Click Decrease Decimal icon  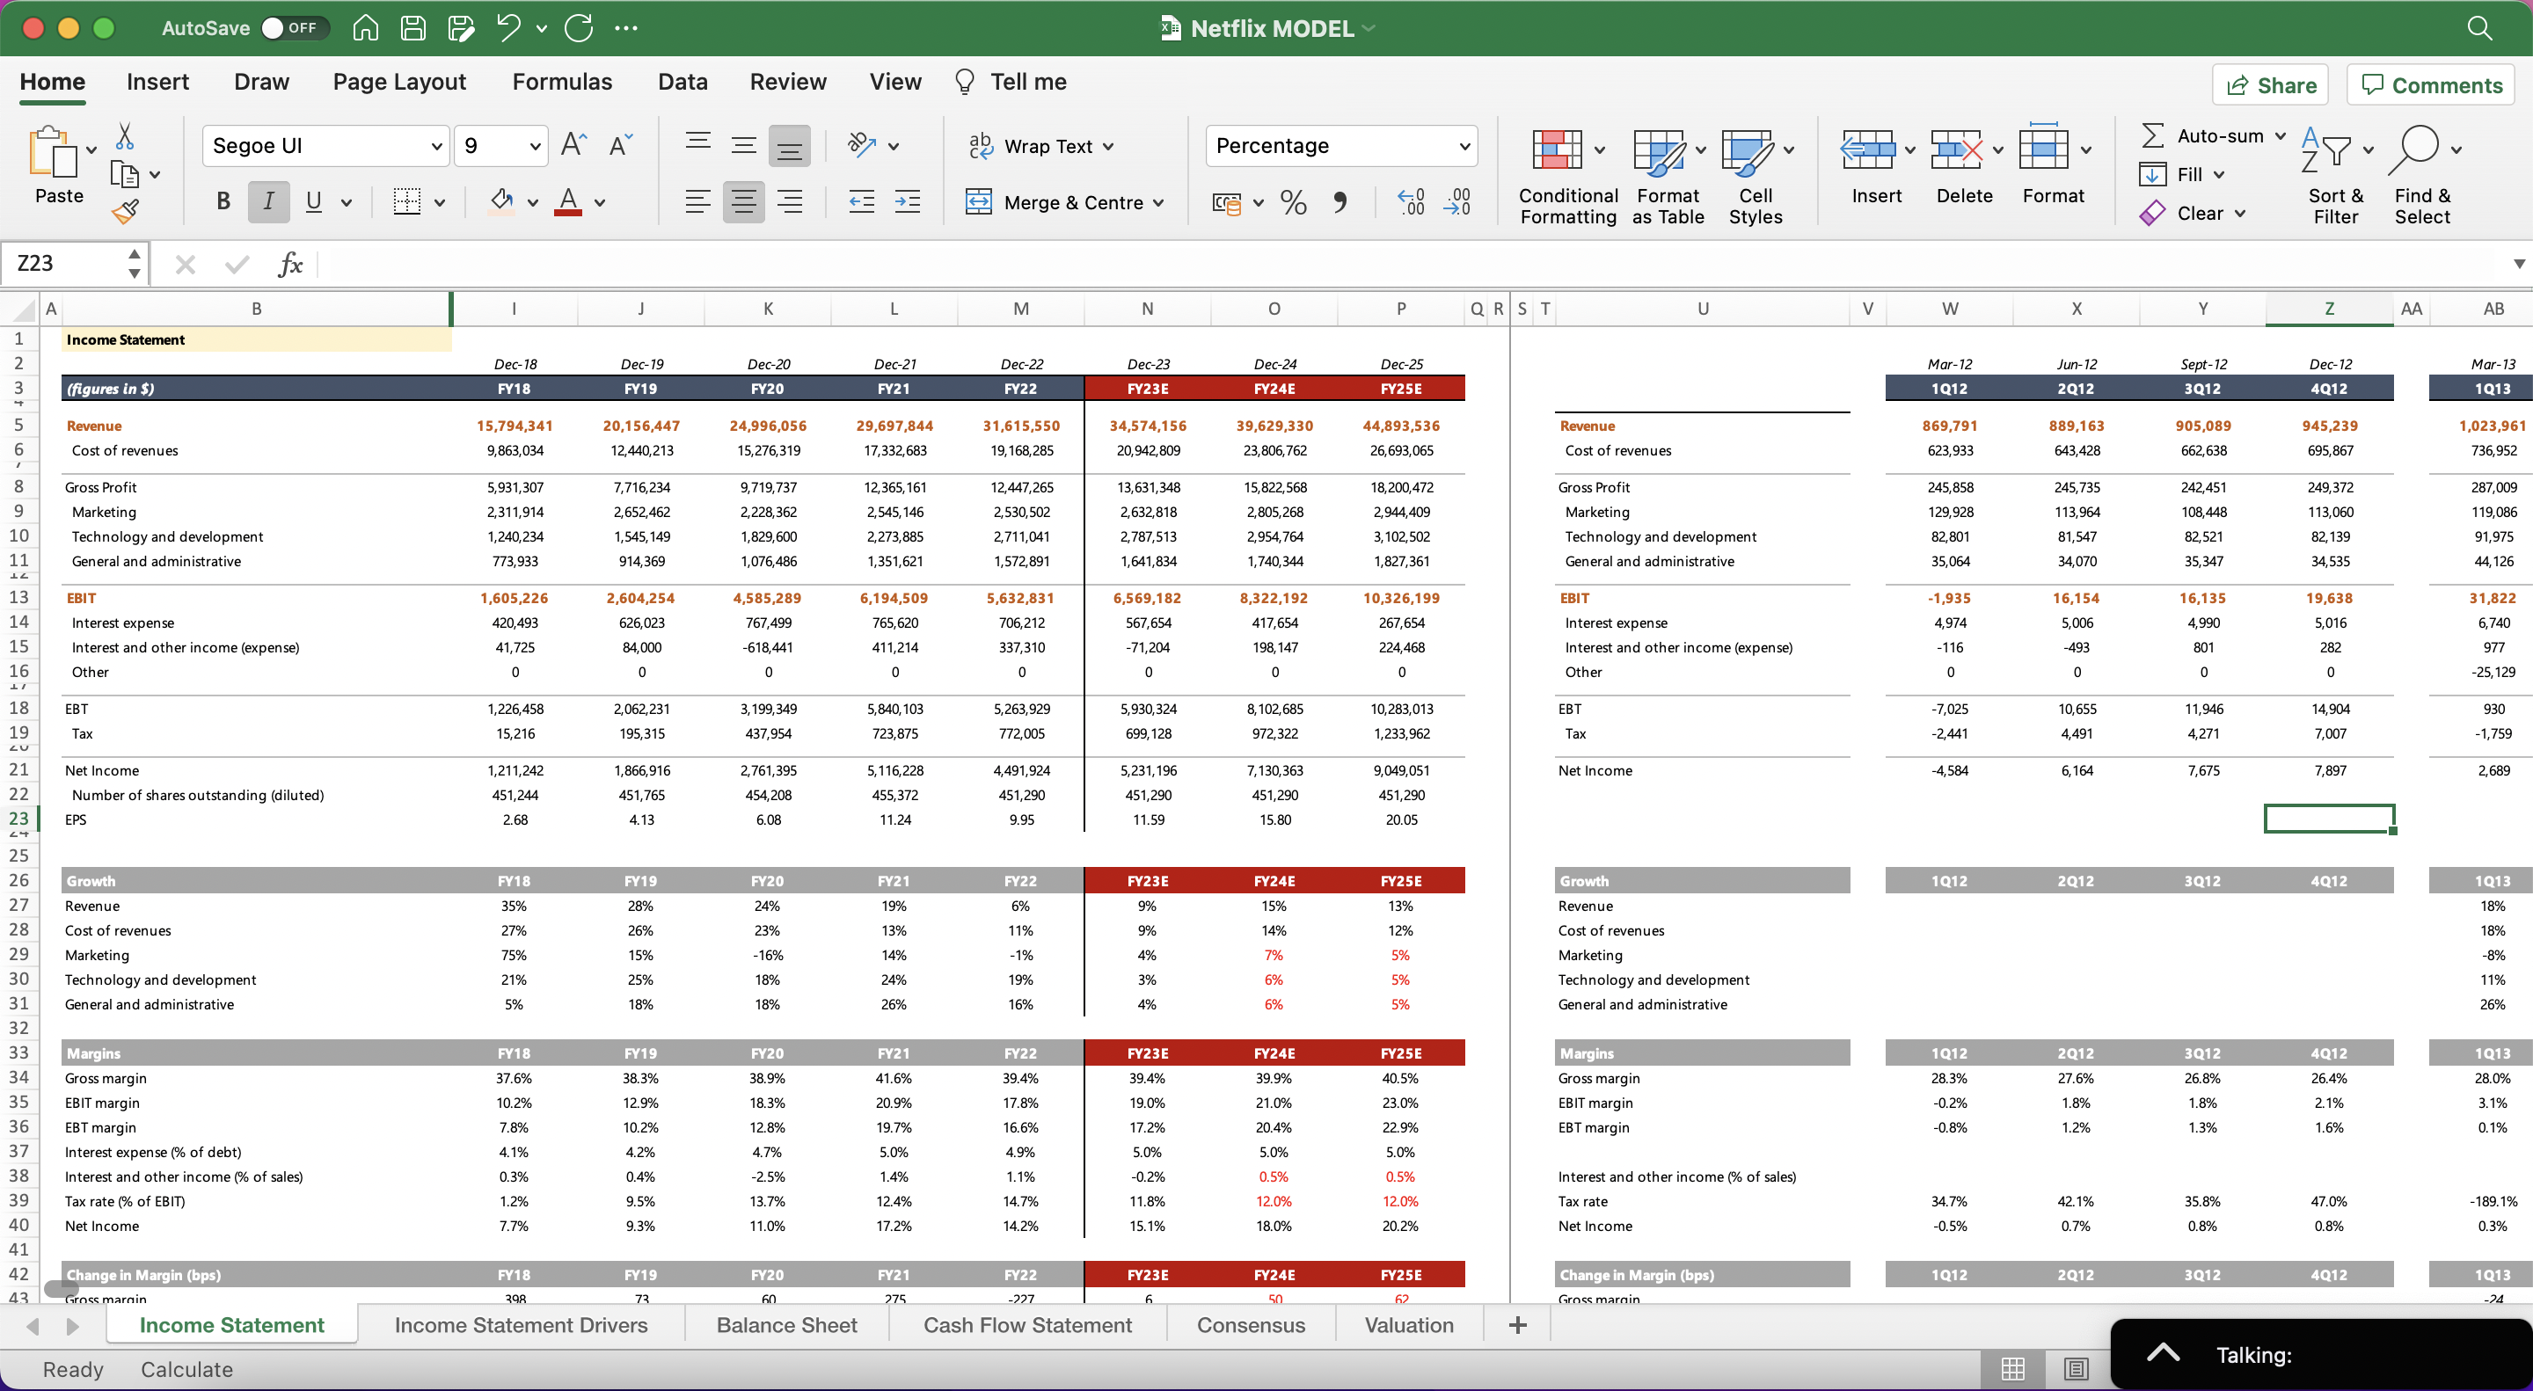coord(1457,202)
